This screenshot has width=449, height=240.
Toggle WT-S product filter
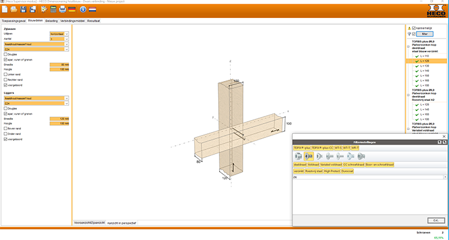[x=338, y=148]
